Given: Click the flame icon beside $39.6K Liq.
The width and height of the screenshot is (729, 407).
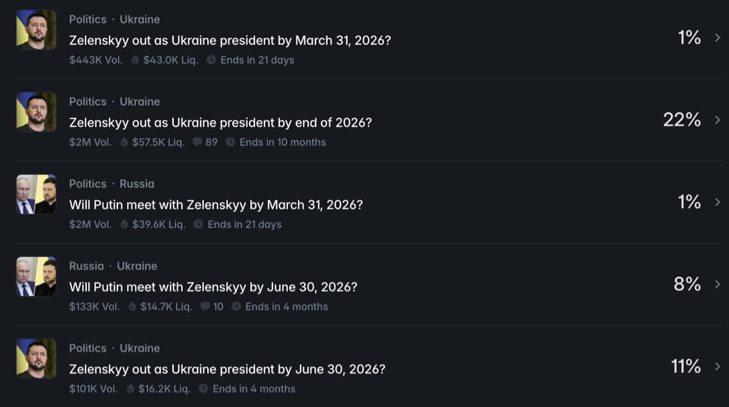Looking at the screenshot, I should click(124, 224).
